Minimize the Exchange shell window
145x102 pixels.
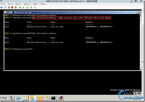point(136,12)
